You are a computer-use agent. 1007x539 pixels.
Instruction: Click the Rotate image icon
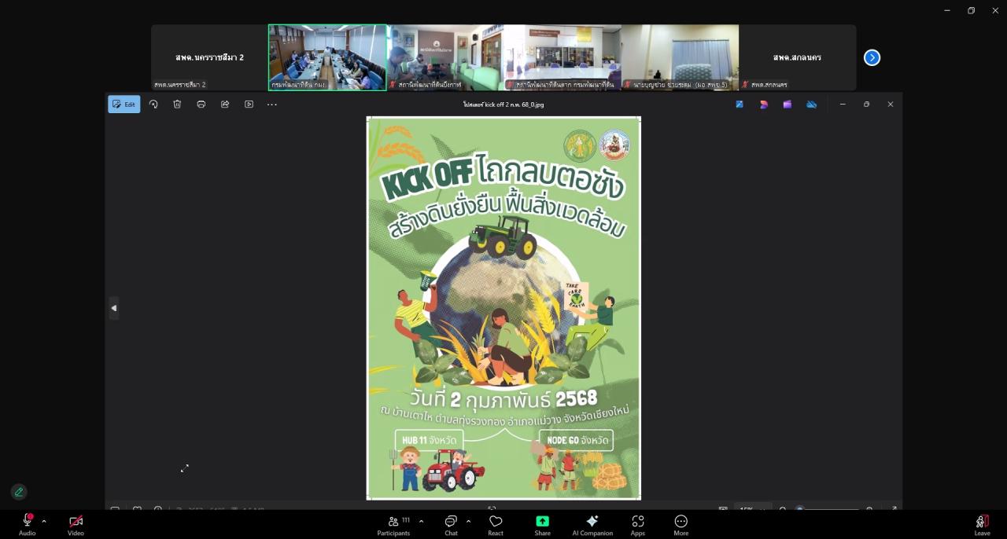[x=153, y=104]
